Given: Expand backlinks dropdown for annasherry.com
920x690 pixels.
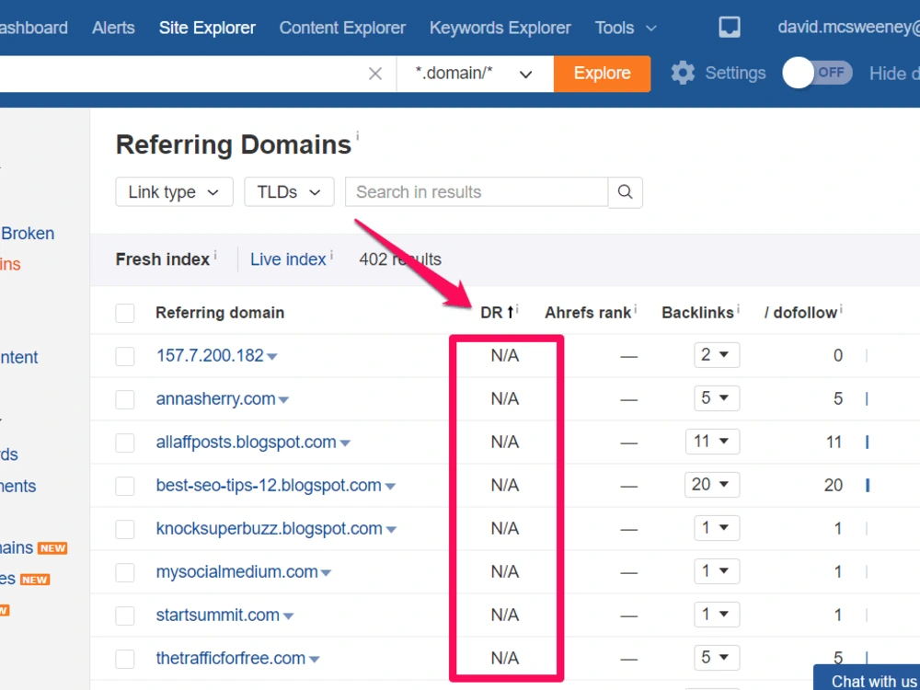Looking at the screenshot, I should 717,397.
